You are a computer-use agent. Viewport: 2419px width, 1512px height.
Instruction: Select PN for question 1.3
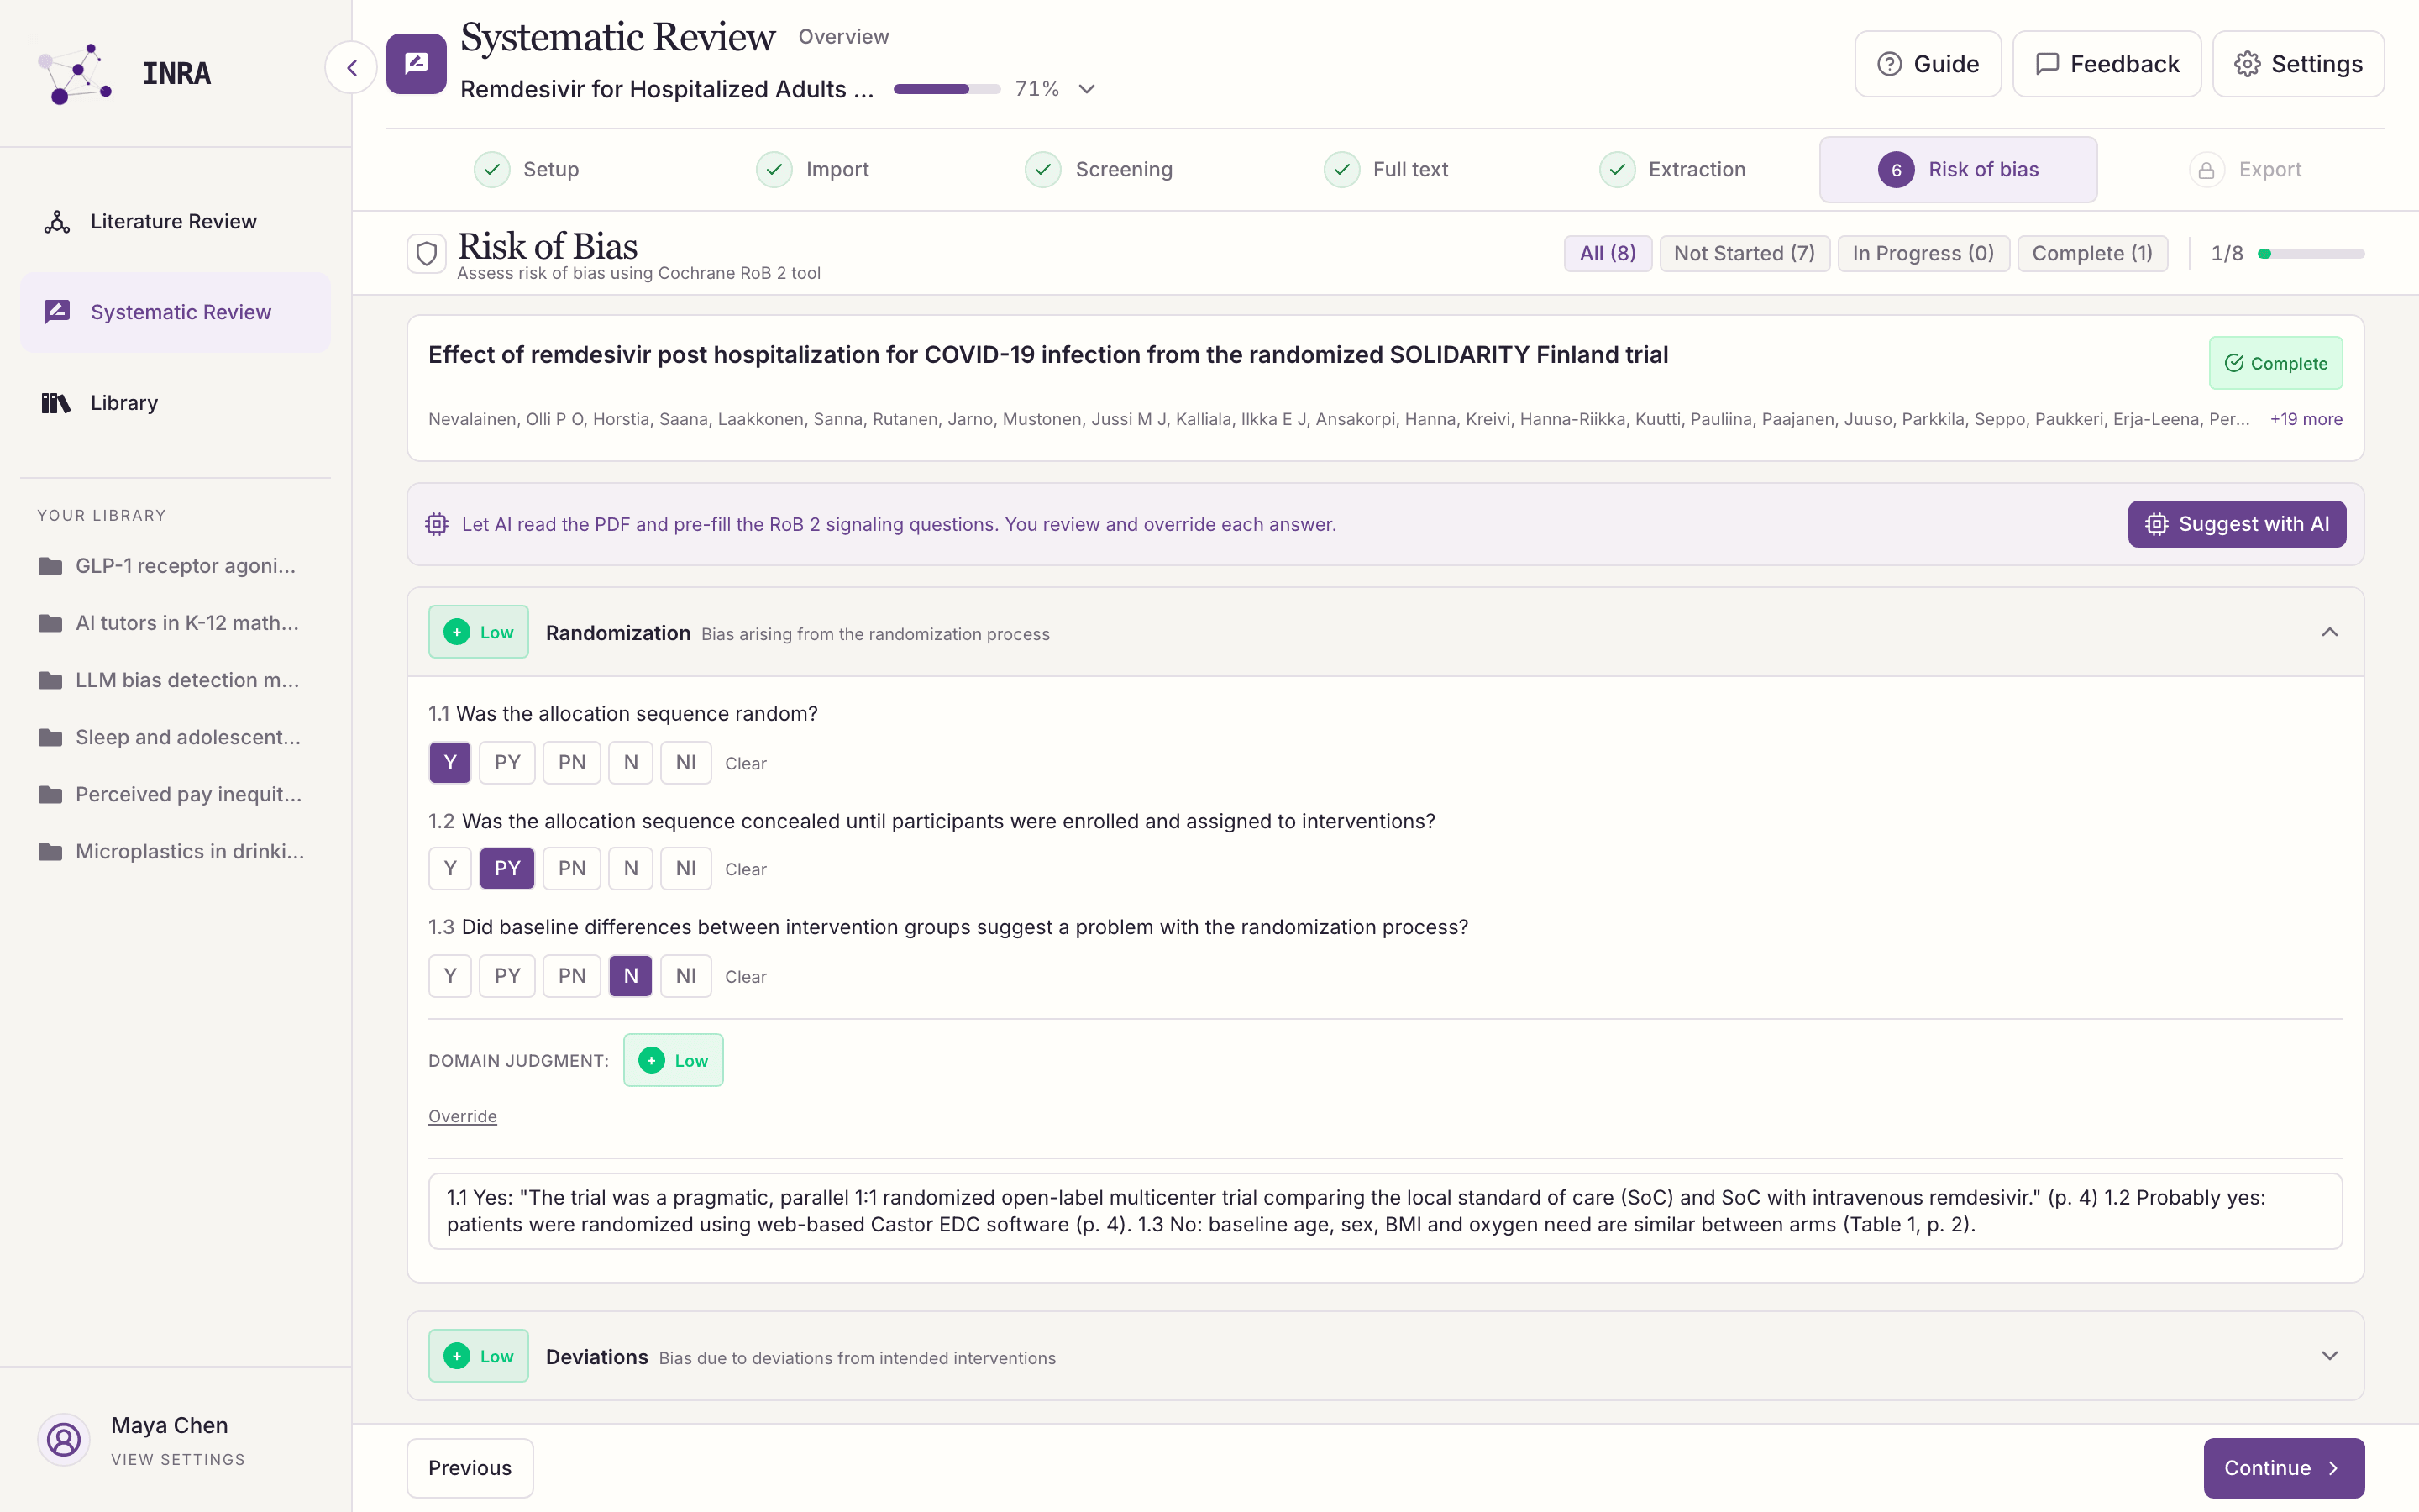572,975
